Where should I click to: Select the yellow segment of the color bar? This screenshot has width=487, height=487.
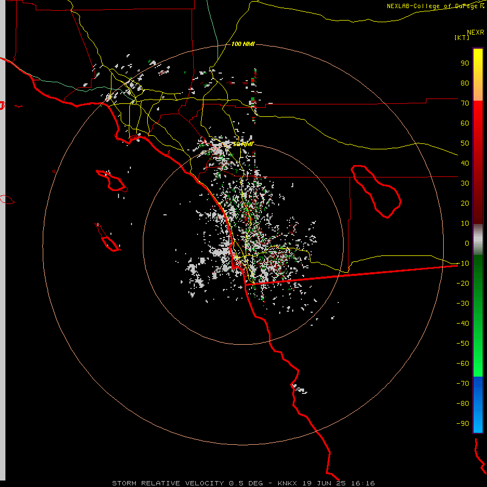[478, 75]
